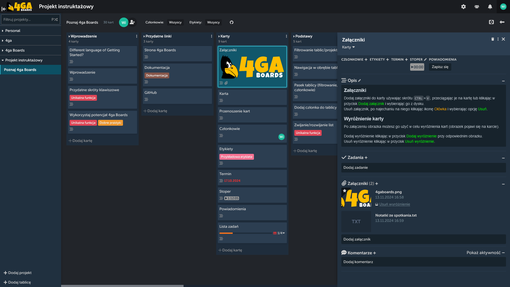
Task: Add a label with the Etykiety plus
Action: coord(388,60)
